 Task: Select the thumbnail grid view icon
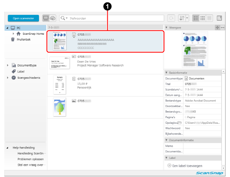[202, 18]
